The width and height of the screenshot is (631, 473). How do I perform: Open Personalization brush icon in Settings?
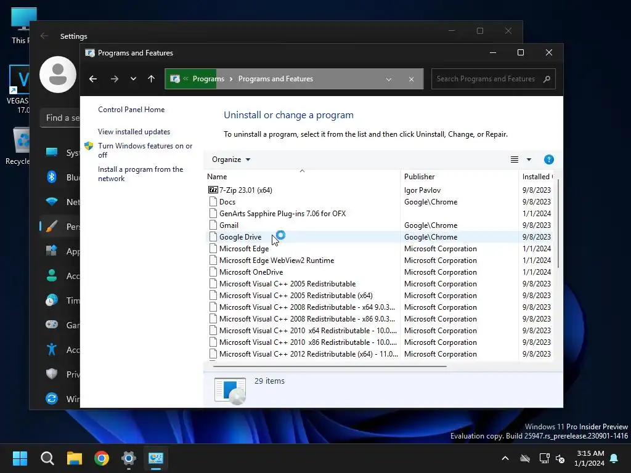pos(52,227)
